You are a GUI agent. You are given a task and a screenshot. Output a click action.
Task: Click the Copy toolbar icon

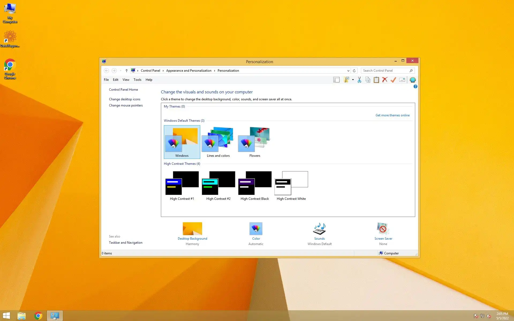click(368, 80)
